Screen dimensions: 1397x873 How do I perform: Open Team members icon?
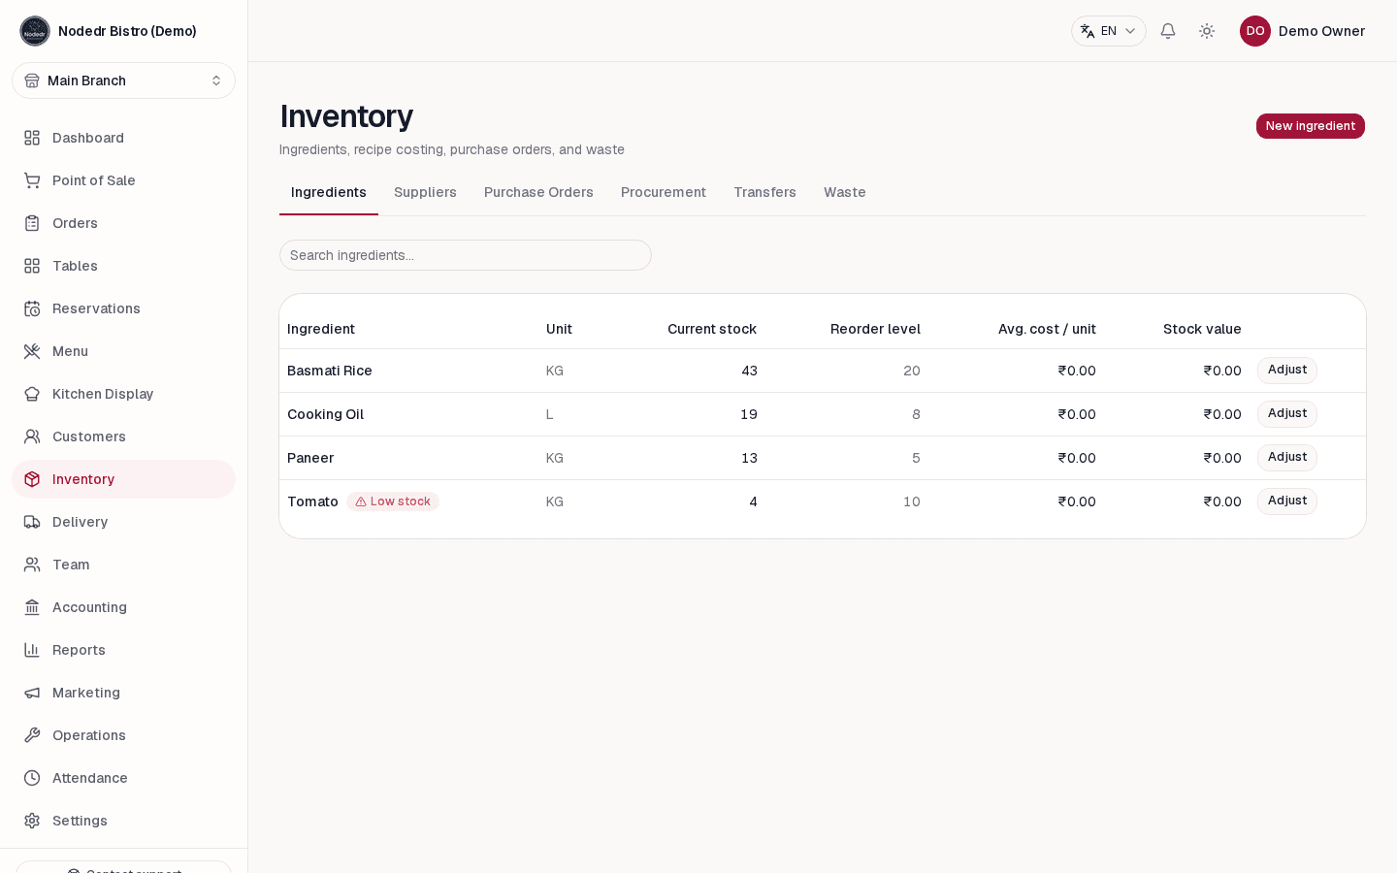pos(32,565)
